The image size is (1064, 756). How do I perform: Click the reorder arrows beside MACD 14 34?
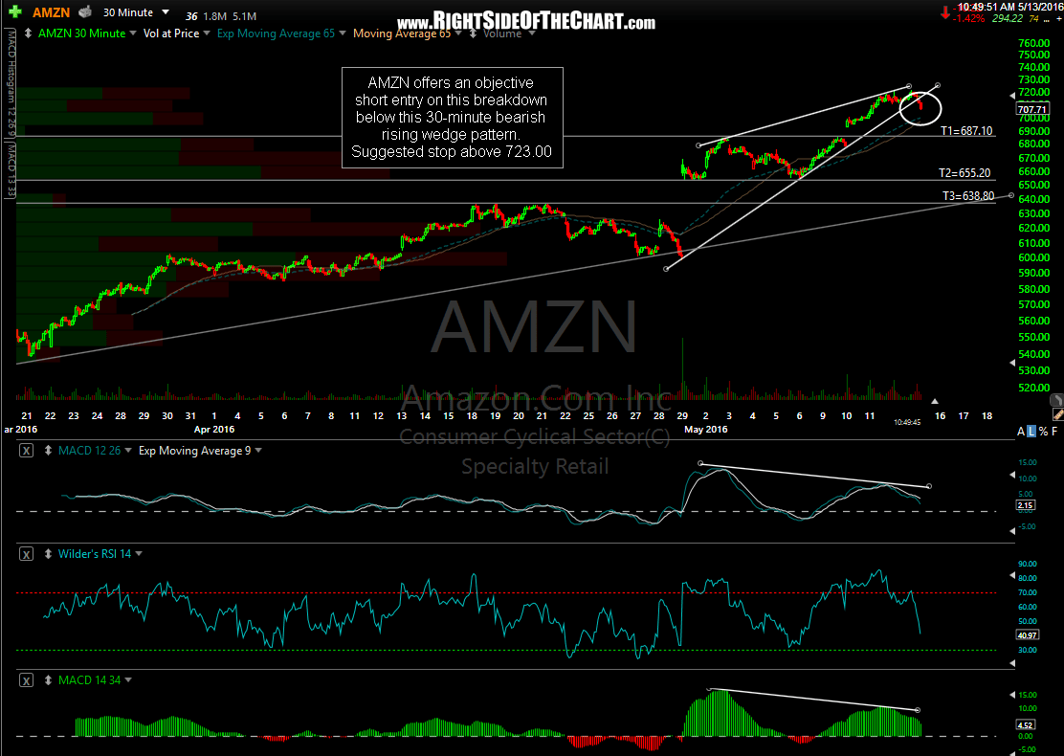(48, 680)
